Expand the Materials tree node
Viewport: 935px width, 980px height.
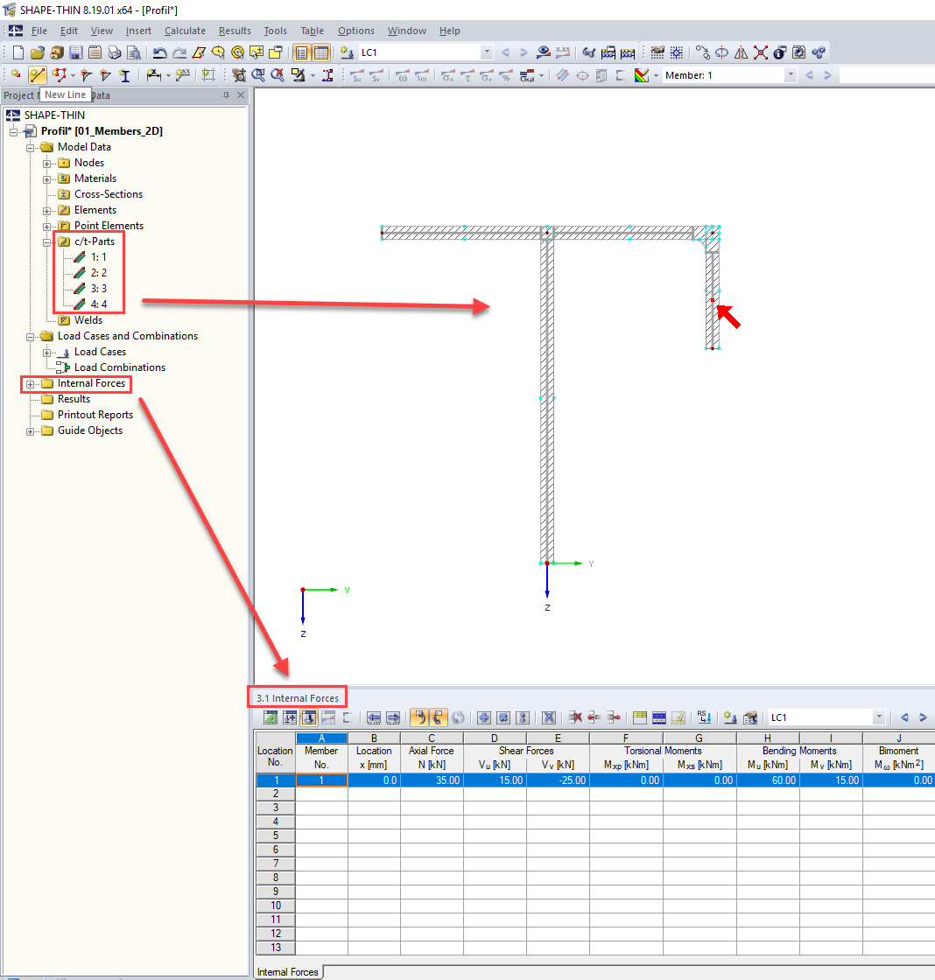(47, 178)
